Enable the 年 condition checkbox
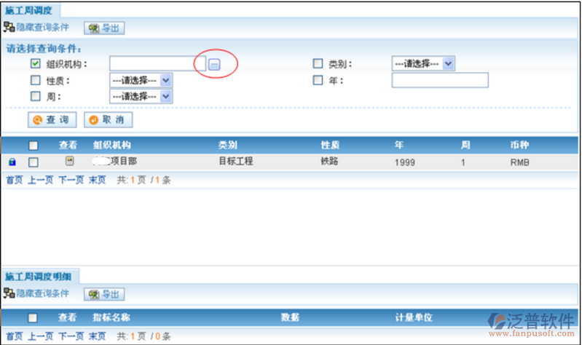This screenshot has height=345, width=582. coord(318,80)
